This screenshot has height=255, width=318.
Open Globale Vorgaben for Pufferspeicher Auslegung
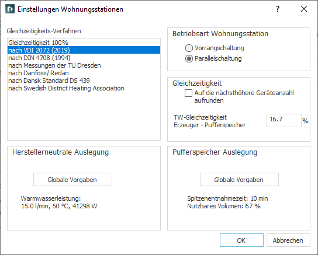tap(239, 180)
